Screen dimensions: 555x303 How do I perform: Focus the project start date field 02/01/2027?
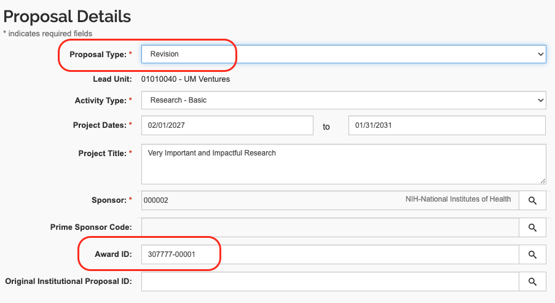(227, 125)
